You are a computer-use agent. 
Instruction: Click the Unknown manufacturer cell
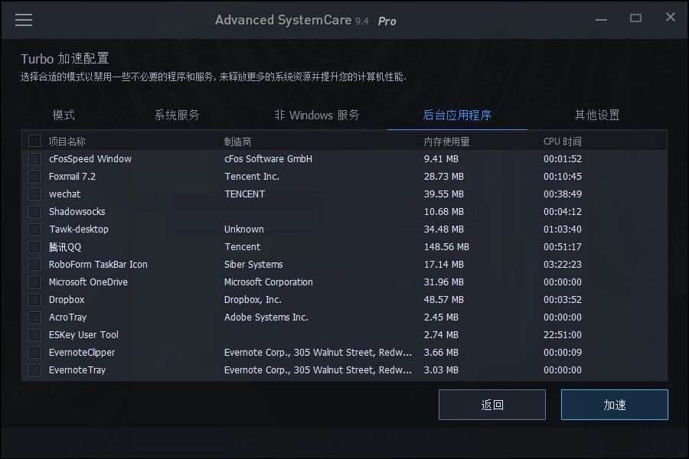(244, 229)
